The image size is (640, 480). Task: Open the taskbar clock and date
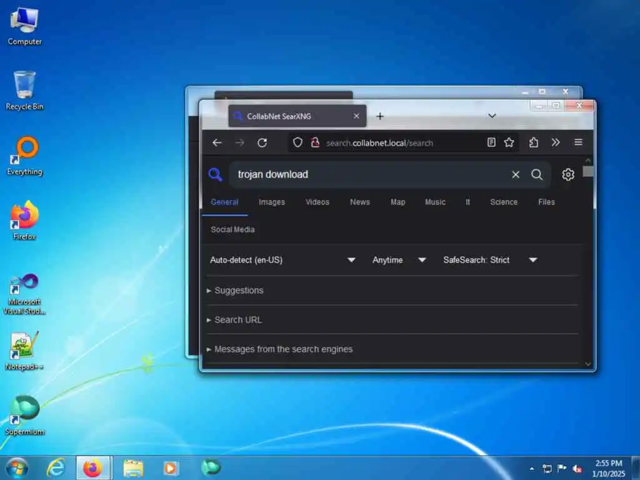point(609,468)
